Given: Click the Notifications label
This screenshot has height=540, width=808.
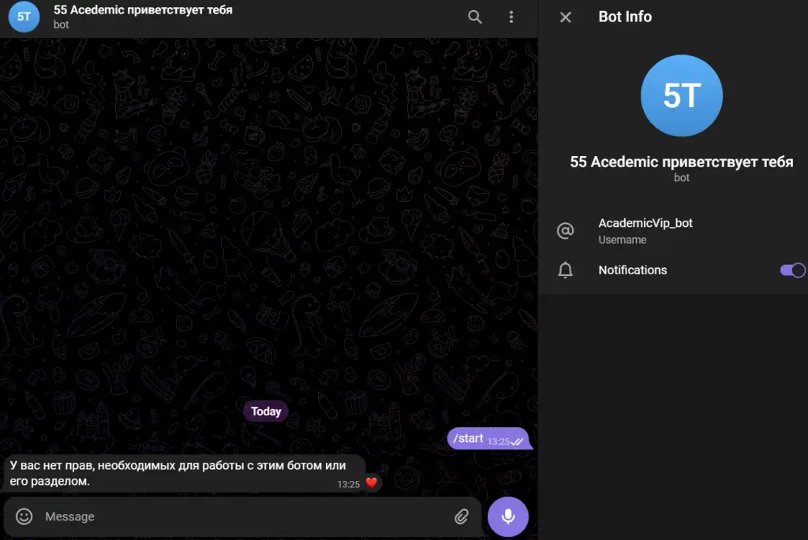Looking at the screenshot, I should [x=632, y=270].
